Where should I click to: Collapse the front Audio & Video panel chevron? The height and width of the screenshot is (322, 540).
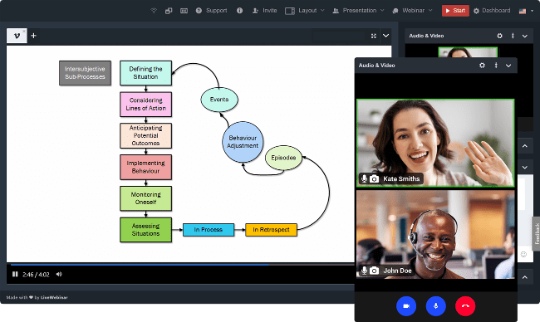508,66
